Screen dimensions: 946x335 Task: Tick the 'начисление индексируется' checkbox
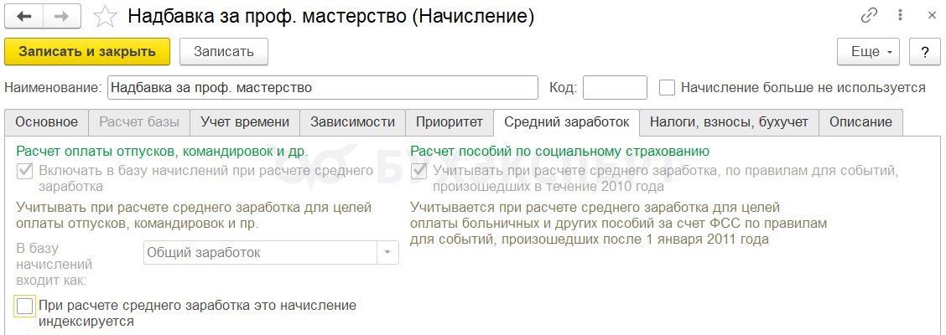[24, 306]
